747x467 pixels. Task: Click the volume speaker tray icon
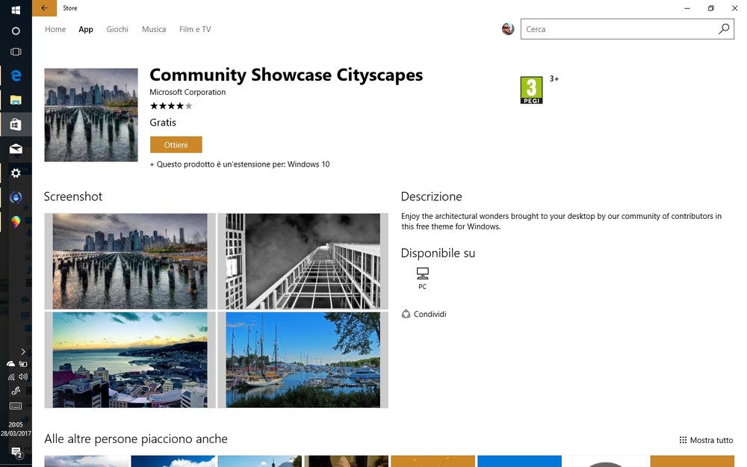pos(23,377)
